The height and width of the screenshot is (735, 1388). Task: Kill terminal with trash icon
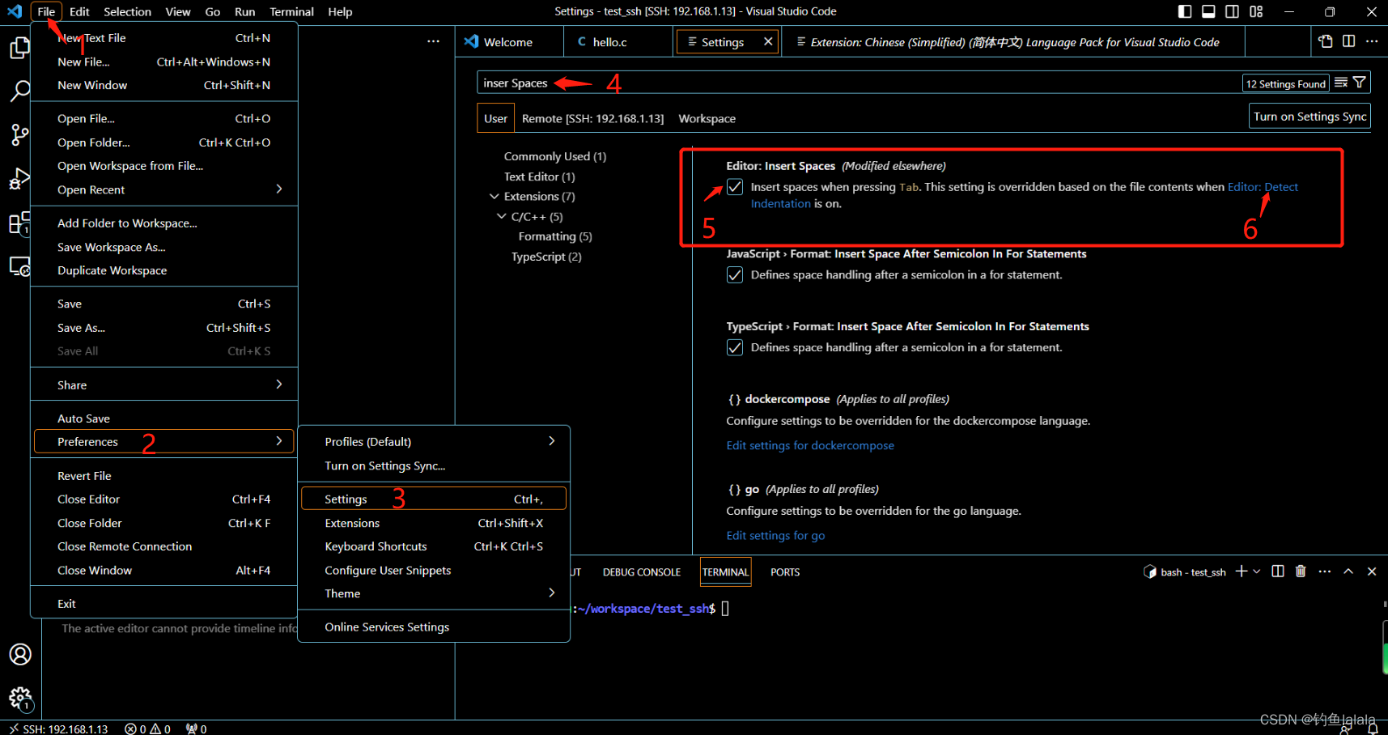1301,571
